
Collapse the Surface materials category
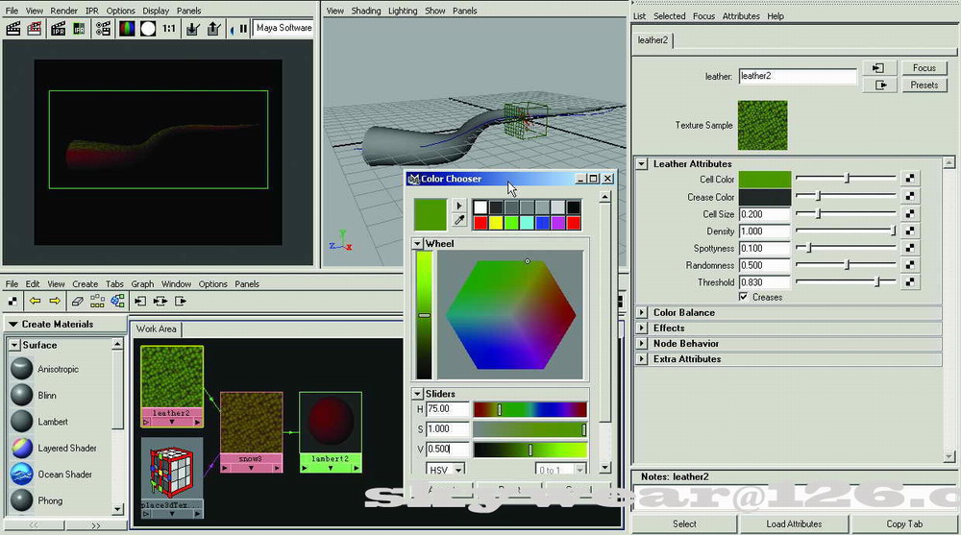point(14,345)
